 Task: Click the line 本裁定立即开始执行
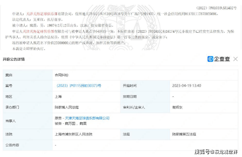coord(29,49)
